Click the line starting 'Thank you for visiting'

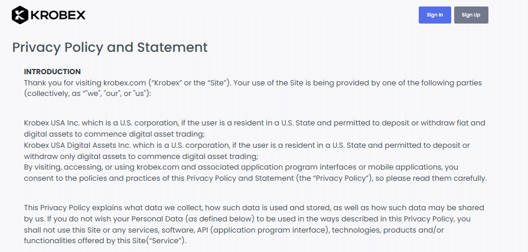(253, 82)
